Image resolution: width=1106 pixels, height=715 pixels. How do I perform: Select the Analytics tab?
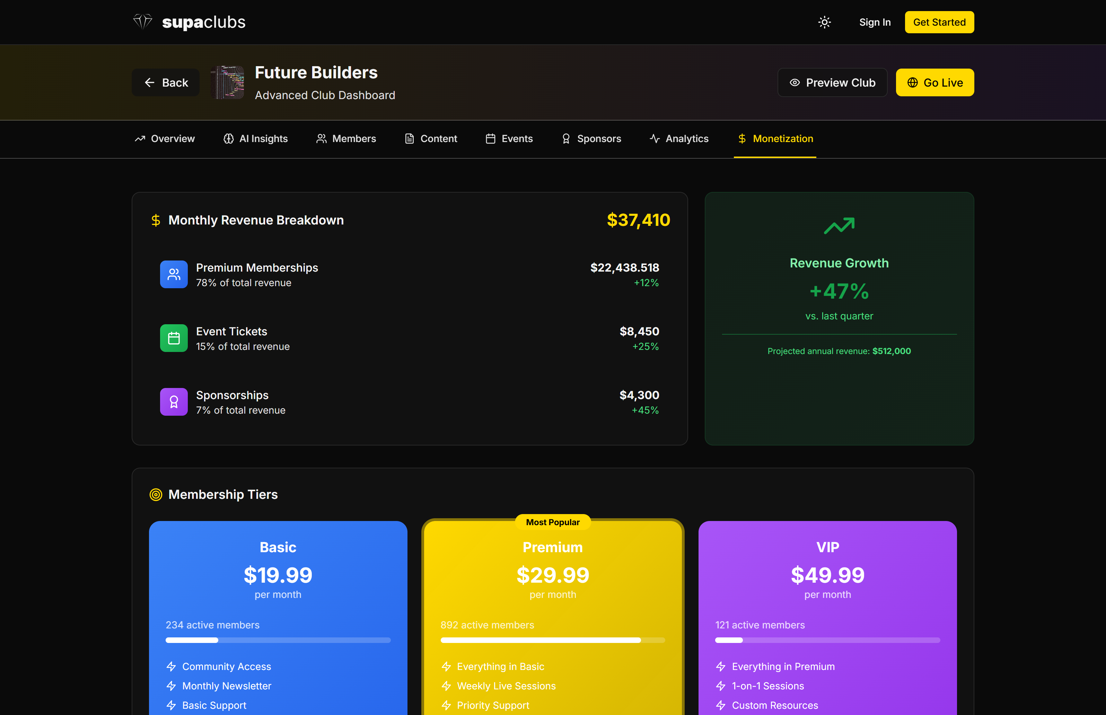[x=679, y=139]
